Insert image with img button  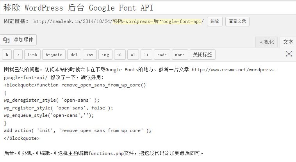pyautogui.click(x=105, y=55)
